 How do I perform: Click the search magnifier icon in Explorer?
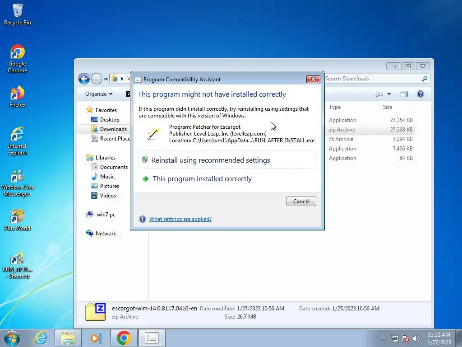pos(425,79)
